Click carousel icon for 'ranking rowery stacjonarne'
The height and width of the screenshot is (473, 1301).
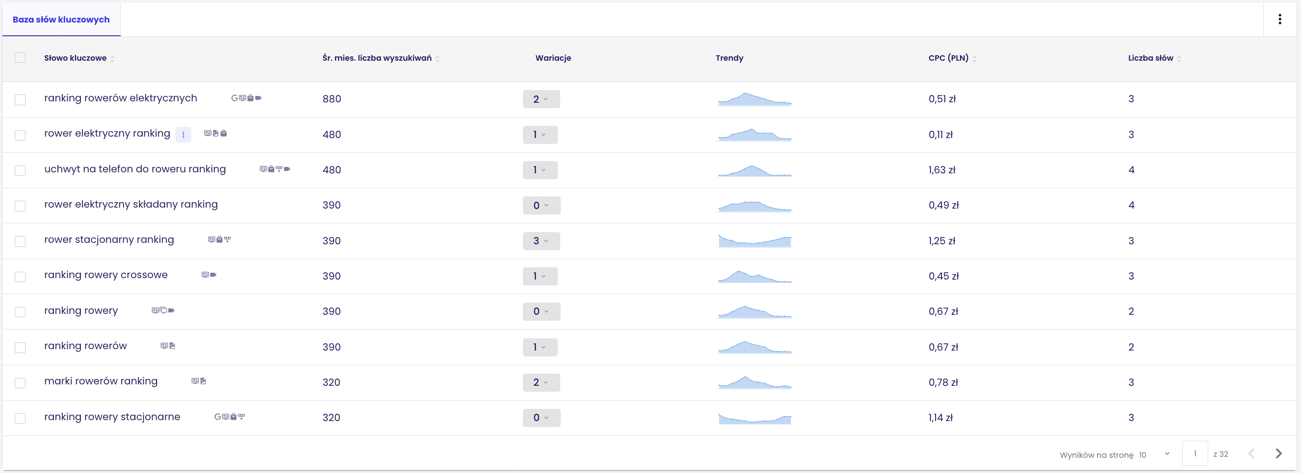(241, 417)
